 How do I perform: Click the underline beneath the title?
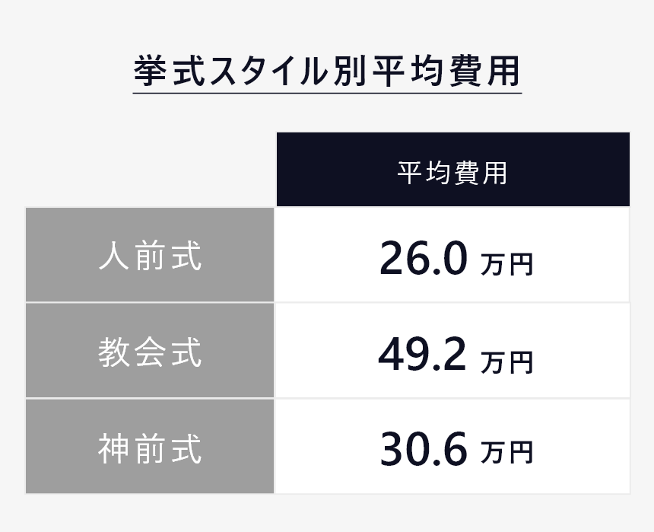(x=327, y=93)
